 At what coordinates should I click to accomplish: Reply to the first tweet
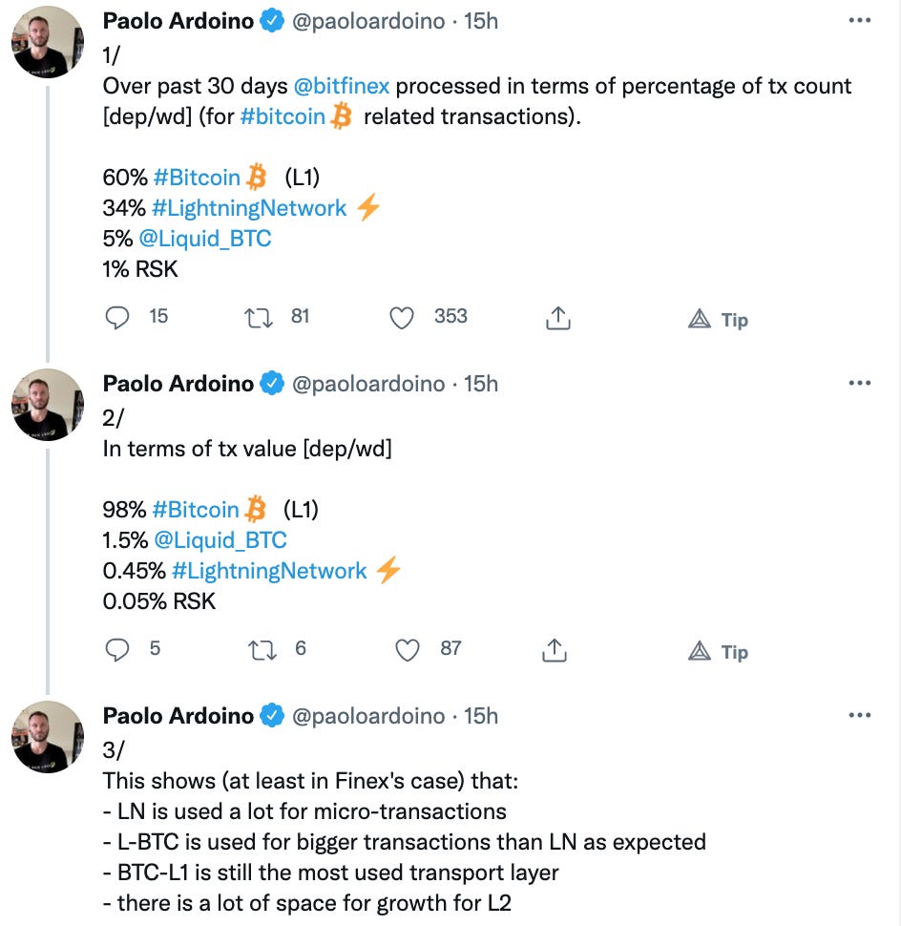(x=117, y=318)
